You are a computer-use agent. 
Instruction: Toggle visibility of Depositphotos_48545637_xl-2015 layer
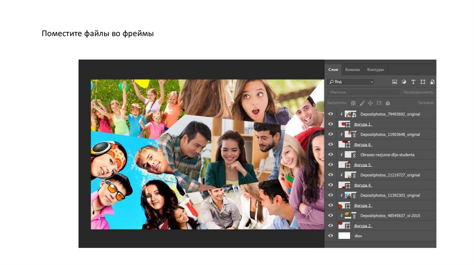(331, 216)
